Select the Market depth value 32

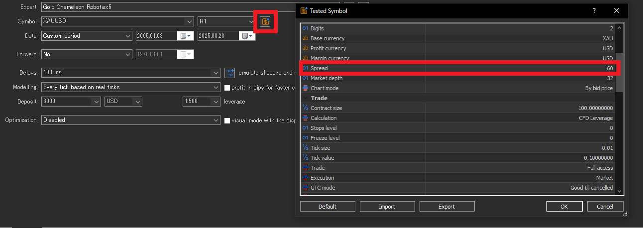tap(610, 78)
